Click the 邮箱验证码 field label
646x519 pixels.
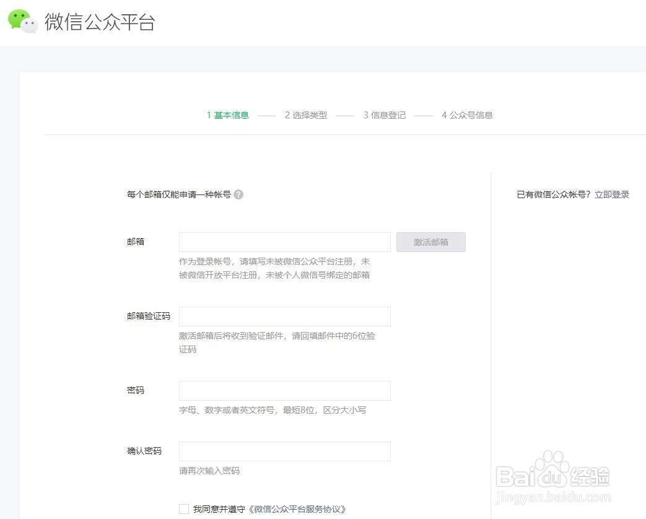click(x=148, y=316)
